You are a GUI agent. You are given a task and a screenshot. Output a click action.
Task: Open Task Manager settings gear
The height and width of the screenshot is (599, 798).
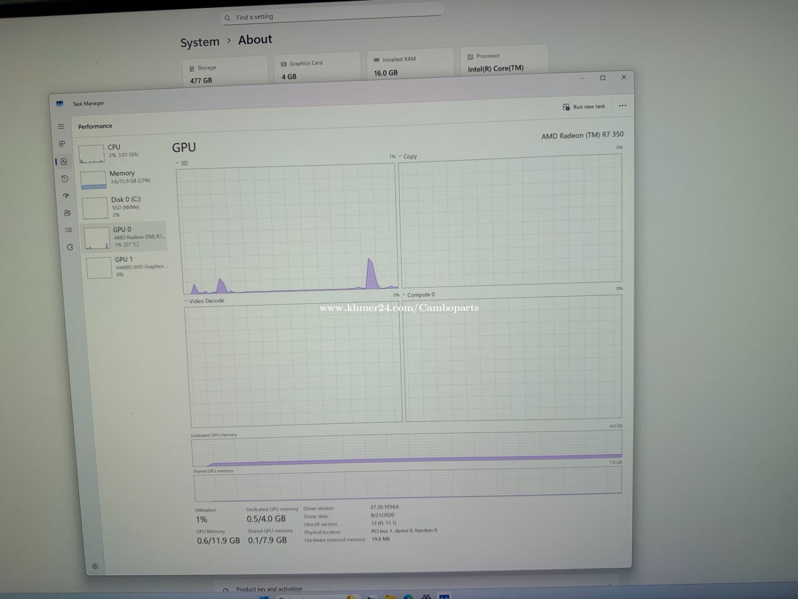(x=95, y=566)
